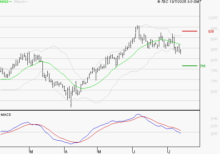The image size is (220, 154).
Task: Click the 700 price axis label
Action: pos(214,81)
